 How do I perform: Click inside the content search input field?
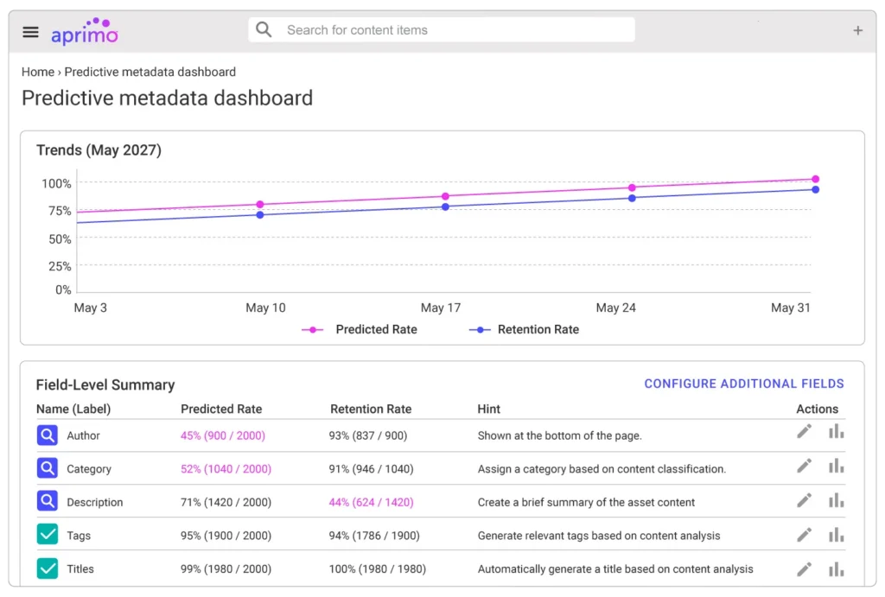tap(449, 29)
